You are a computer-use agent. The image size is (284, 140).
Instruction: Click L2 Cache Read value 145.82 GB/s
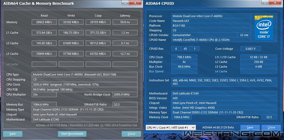[x=44, y=43]
